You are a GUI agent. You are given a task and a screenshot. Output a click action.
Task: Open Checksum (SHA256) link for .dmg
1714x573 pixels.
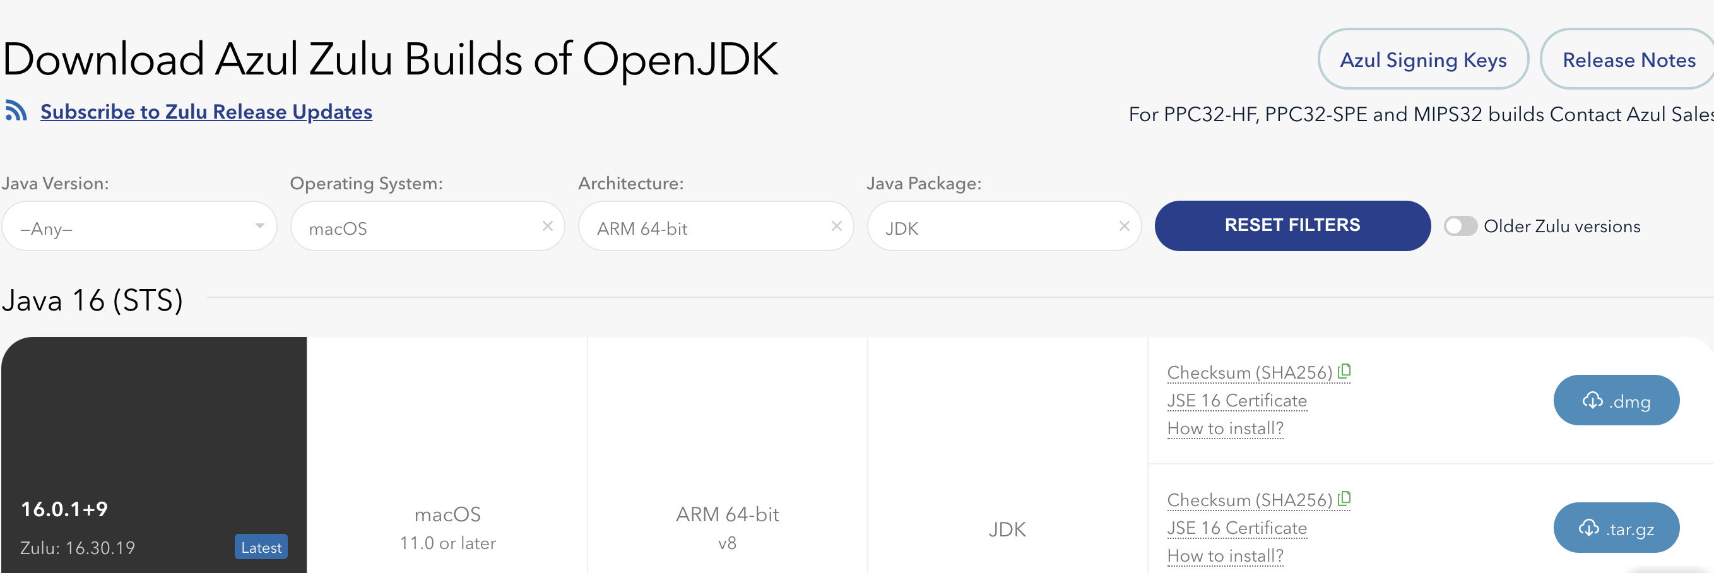1250,373
